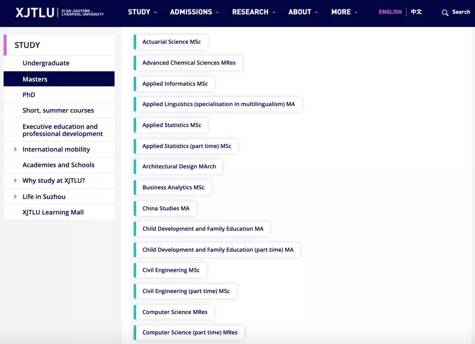Switch language to ENGLISH
475x344 pixels.
click(390, 12)
